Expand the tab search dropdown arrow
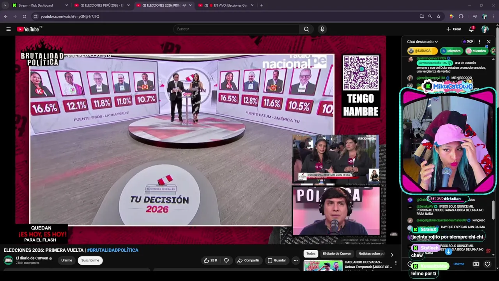This screenshot has height=281, width=499. tap(5, 5)
